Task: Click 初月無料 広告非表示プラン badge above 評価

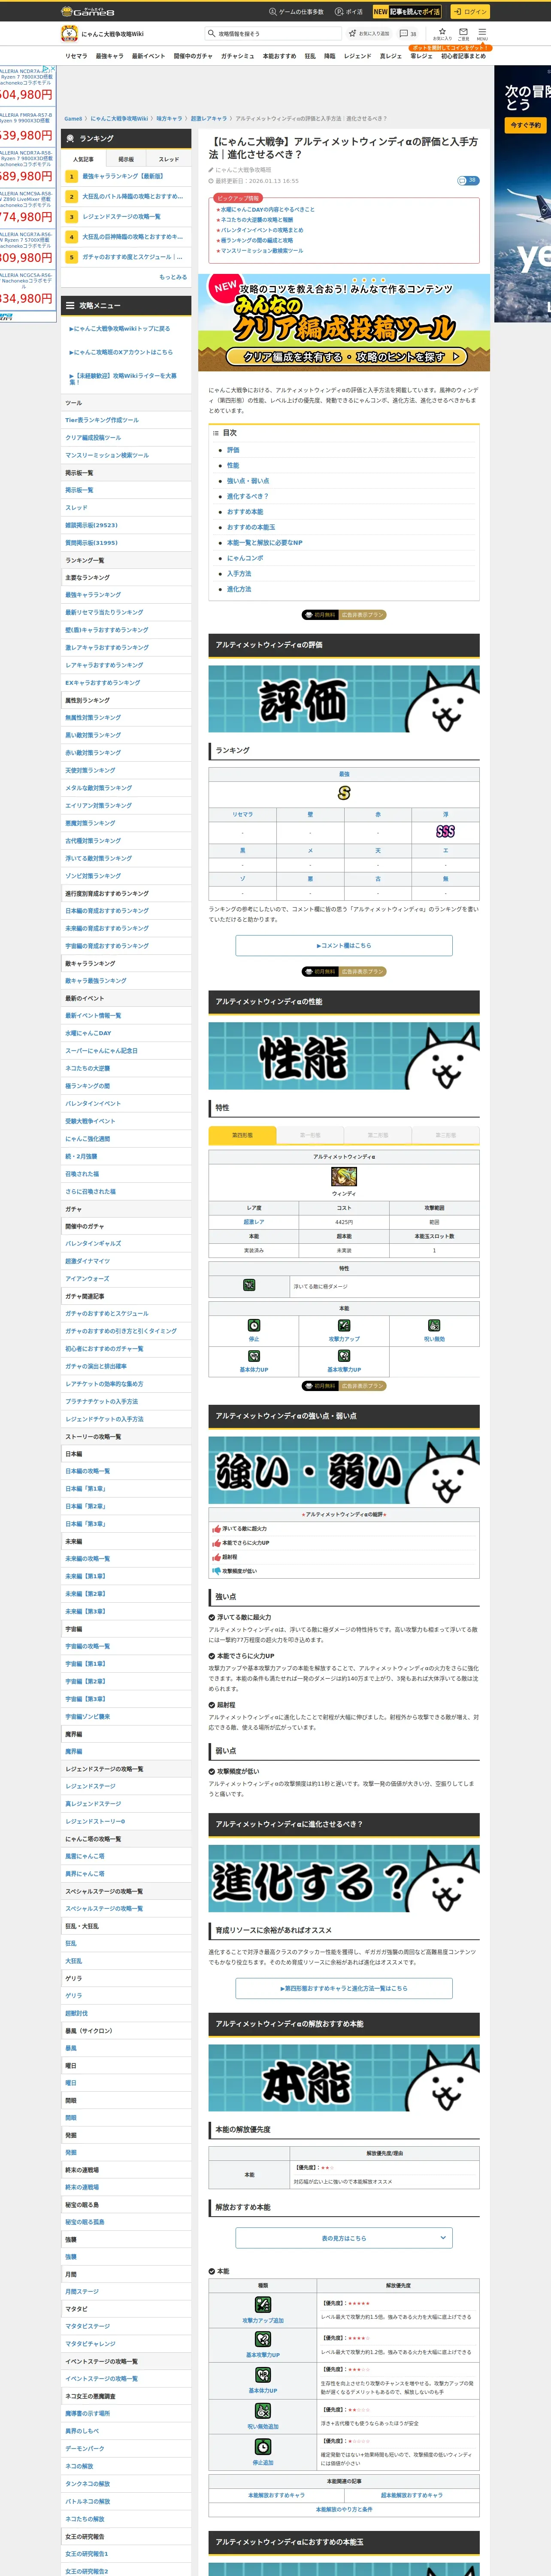Action: [x=344, y=615]
